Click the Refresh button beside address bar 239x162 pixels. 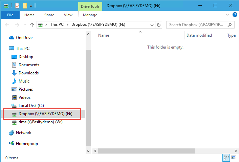(159, 25)
